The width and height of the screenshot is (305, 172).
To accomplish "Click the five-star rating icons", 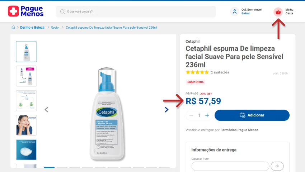I will coord(197,72).
